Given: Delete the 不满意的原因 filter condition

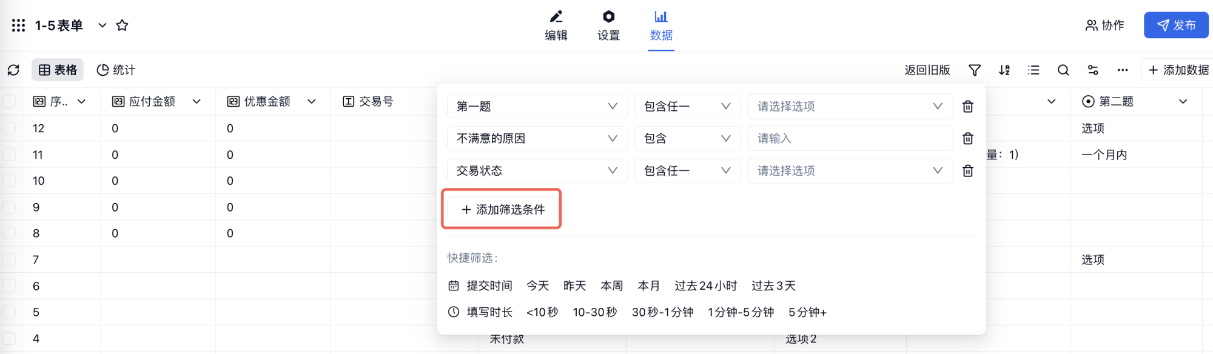Looking at the screenshot, I should pyautogui.click(x=968, y=138).
